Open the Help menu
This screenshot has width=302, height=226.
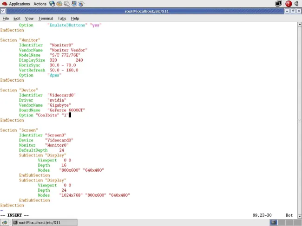(75, 19)
